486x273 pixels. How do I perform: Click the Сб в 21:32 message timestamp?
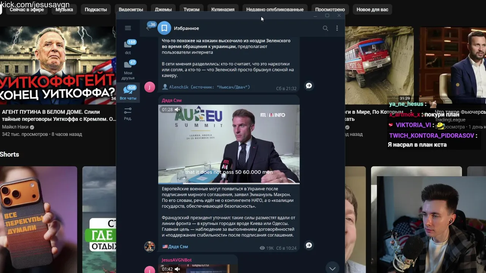point(286,88)
